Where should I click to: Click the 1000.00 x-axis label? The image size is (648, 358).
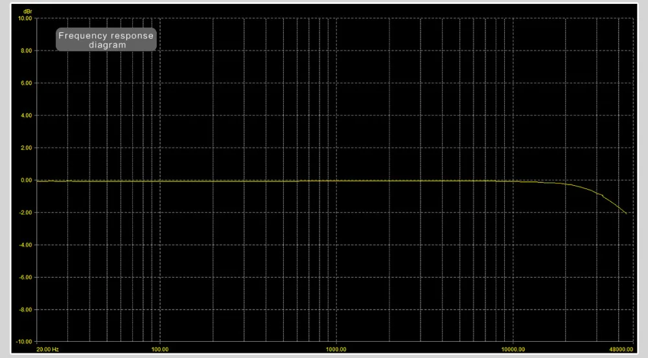336,350
